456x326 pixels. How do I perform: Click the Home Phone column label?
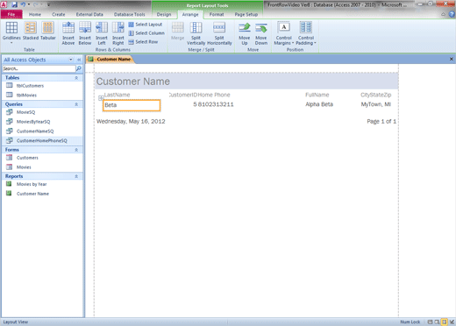coord(214,95)
